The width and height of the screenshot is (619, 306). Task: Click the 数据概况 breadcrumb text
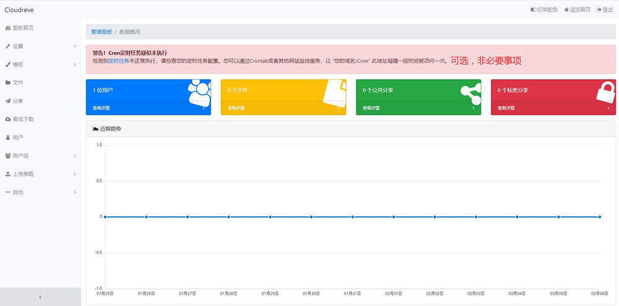[130, 32]
